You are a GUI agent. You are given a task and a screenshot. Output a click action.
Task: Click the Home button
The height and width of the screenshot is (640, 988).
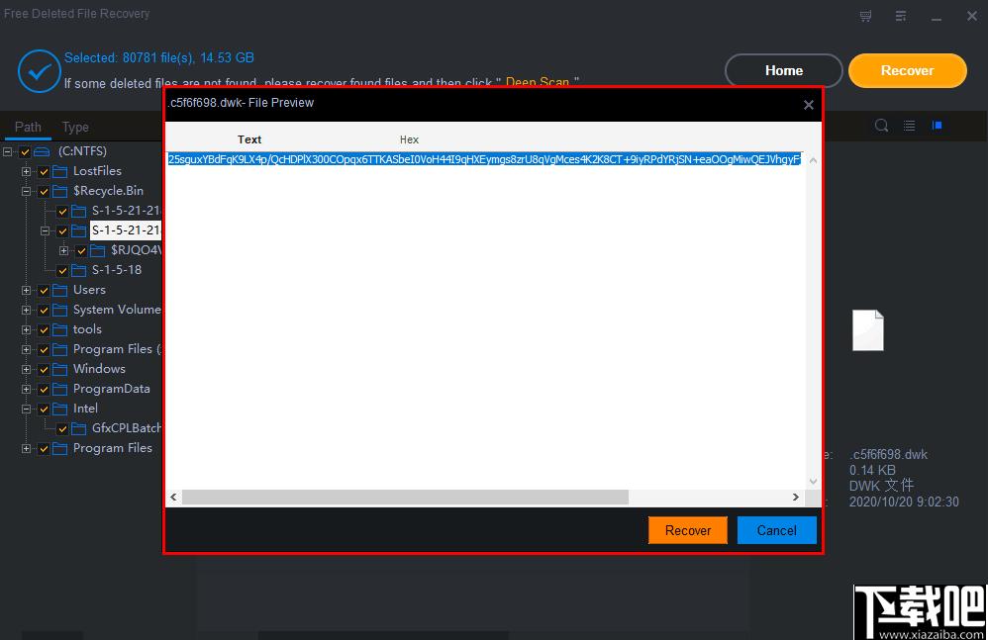coord(784,70)
